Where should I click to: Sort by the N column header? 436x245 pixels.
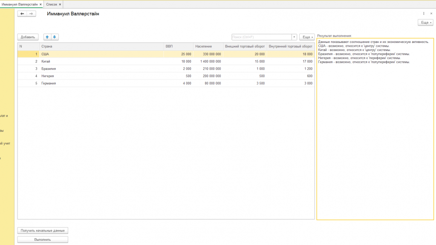tap(29, 46)
